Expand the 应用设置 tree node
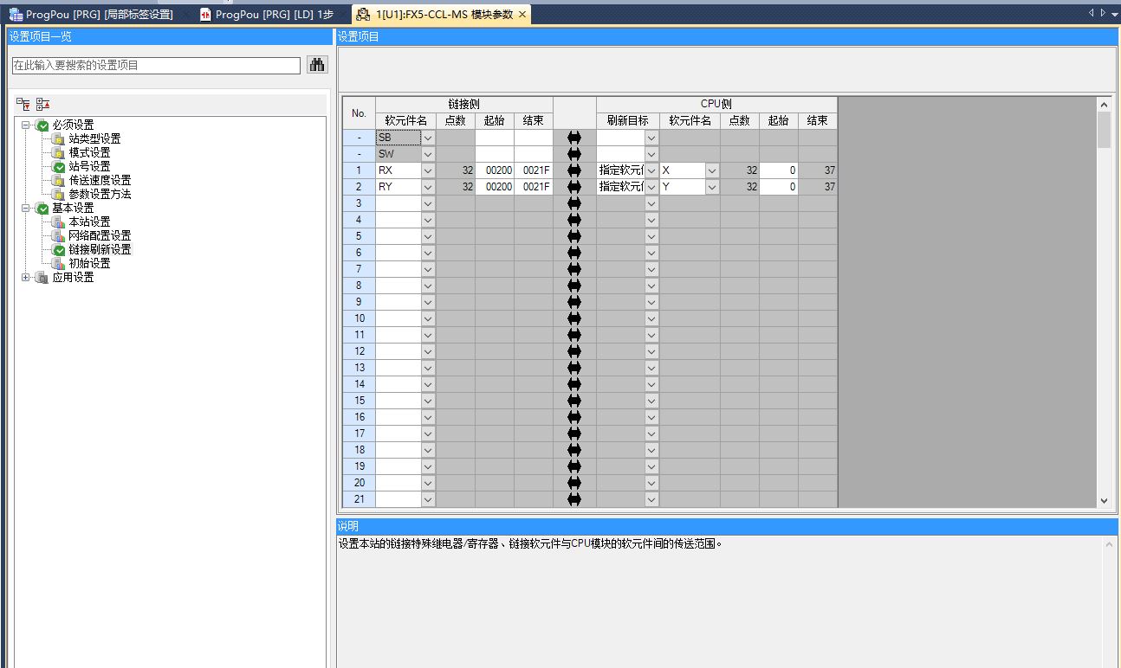This screenshot has height=668, width=1121. (x=26, y=277)
